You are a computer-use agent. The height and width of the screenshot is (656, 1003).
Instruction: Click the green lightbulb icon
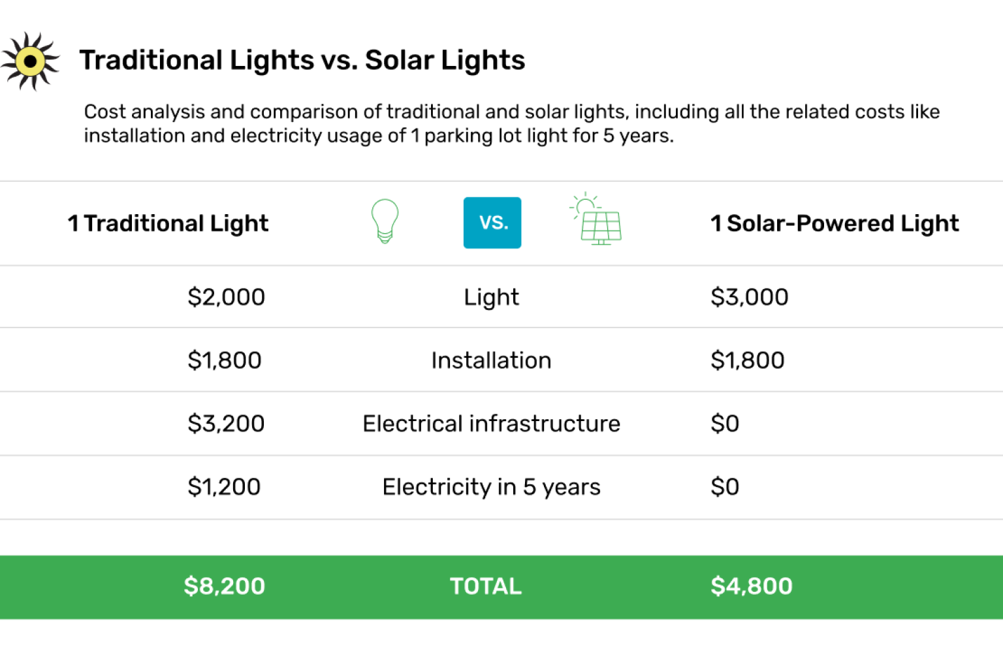385,221
